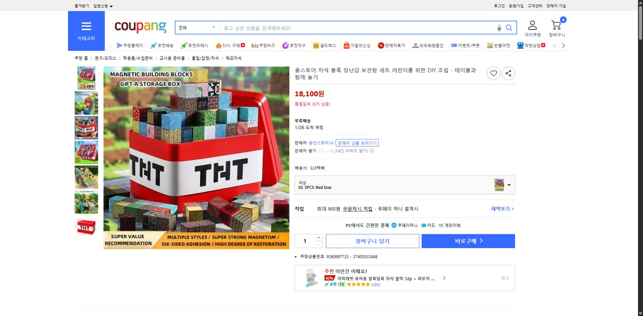Open 쿠팡플레이 from the shortcut bar
Viewport: 643px width, 316px height.
pos(130,45)
